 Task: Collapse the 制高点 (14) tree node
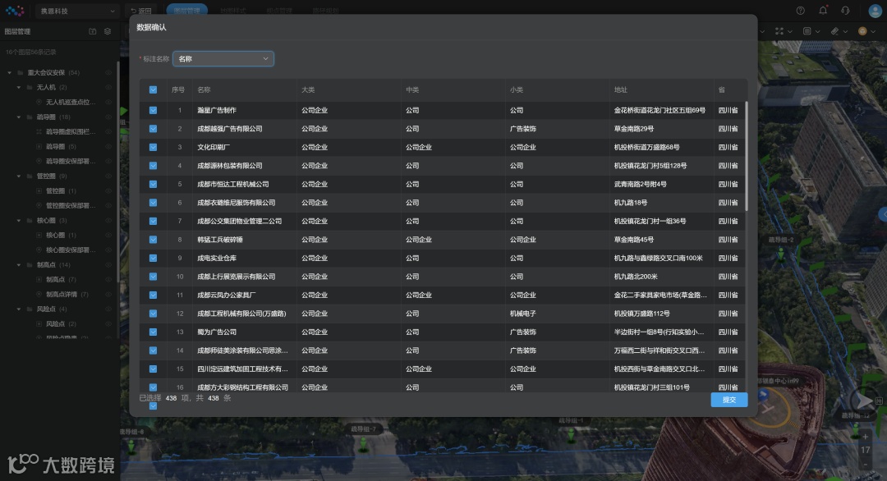[19, 264]
